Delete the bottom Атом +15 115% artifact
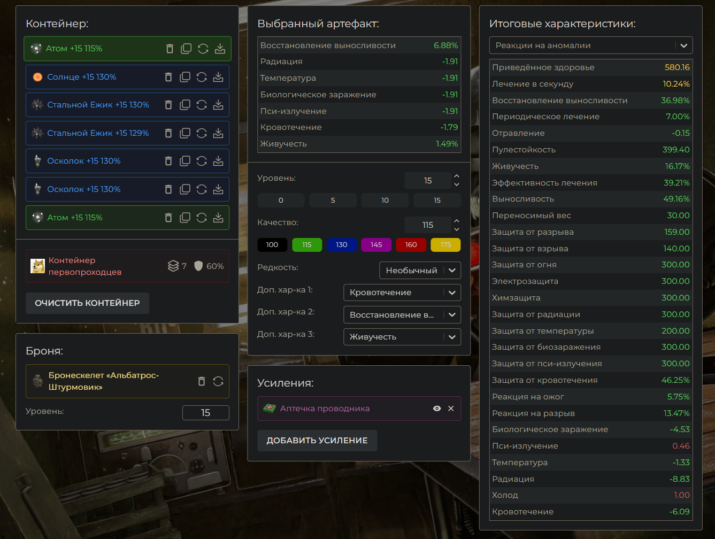Image resolution: width=715 pixels, height=539 pixels. [168, 218]
